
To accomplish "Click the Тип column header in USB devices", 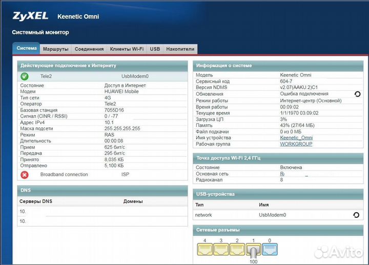I will click(x=199, y=205).
